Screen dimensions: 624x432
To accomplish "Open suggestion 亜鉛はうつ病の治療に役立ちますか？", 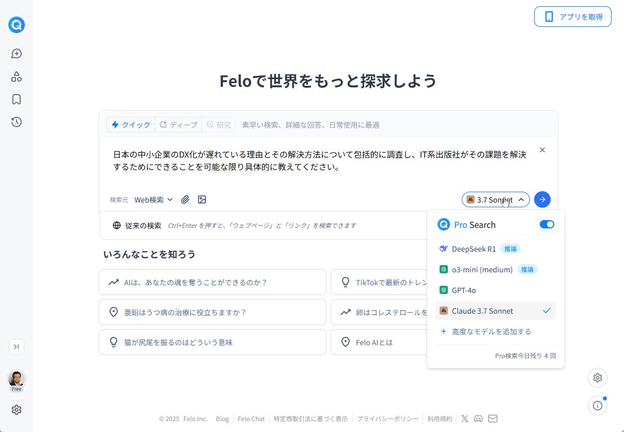I will tap(212, 312).
